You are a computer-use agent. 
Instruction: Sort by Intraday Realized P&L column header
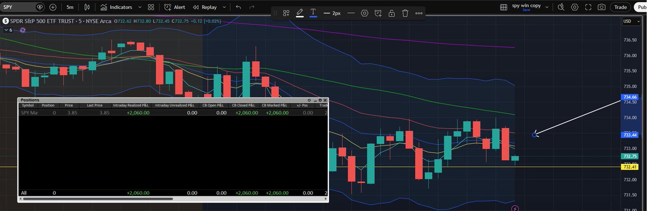pyautogui.click(x=131, y=106)
